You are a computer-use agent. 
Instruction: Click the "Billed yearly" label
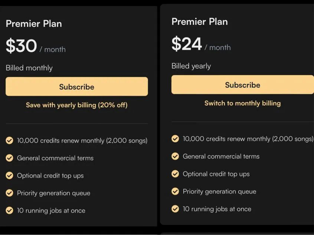[x=191, y=66]
